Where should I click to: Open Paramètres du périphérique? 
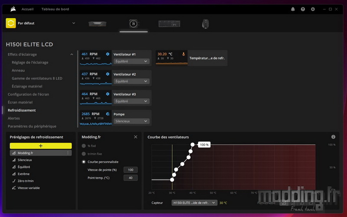click(x=32, y=126)
